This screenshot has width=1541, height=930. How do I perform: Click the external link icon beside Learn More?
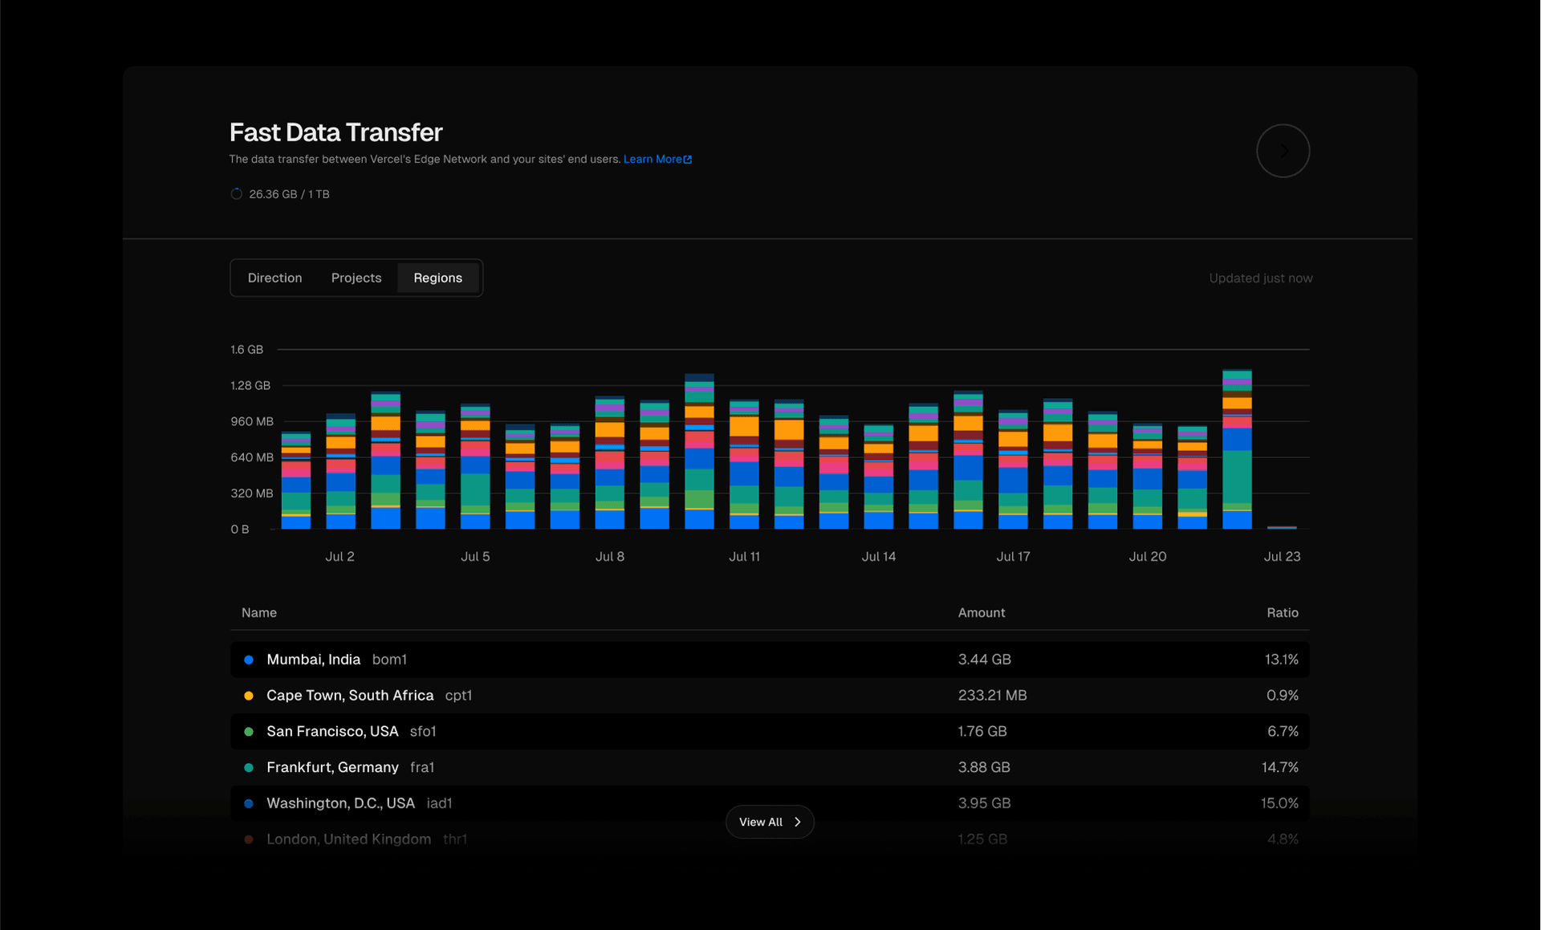688,160
